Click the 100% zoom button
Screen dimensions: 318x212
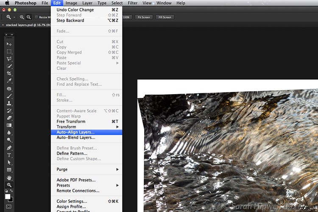coord(127,17)
